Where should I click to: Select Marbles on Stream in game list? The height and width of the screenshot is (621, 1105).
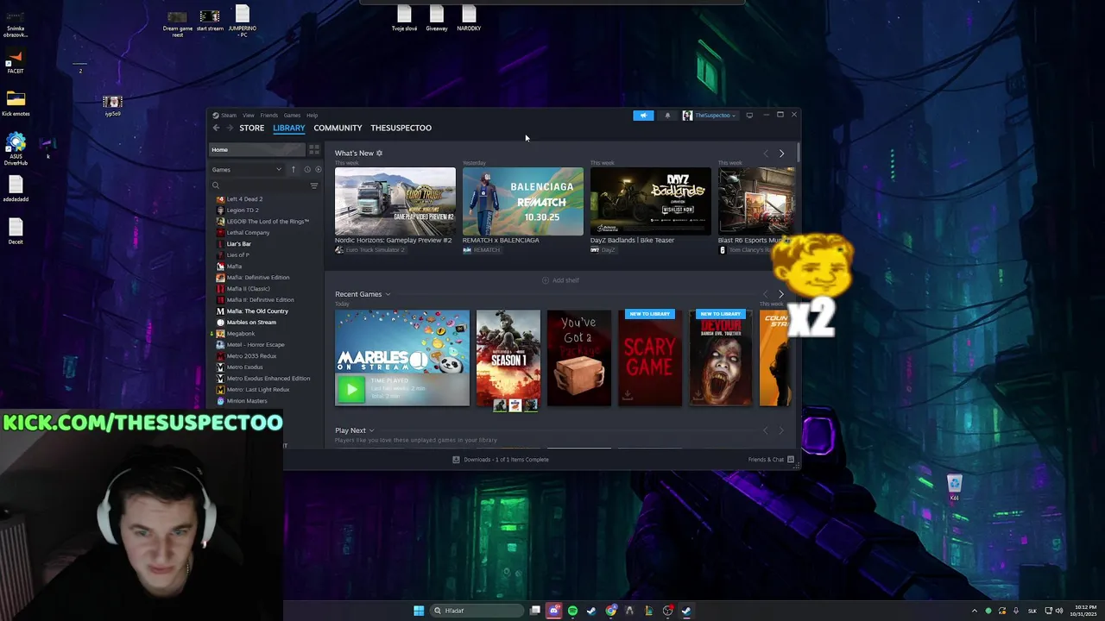[x=251, y=323]
